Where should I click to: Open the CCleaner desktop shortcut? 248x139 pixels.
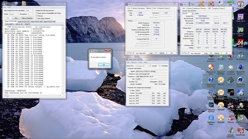231,119
